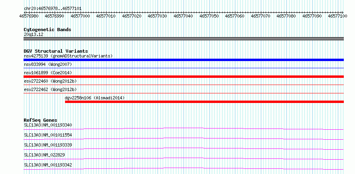355x174 pixels.
Task: Select the magenta NM_001193340 transcript line
Action: point(183,129)
